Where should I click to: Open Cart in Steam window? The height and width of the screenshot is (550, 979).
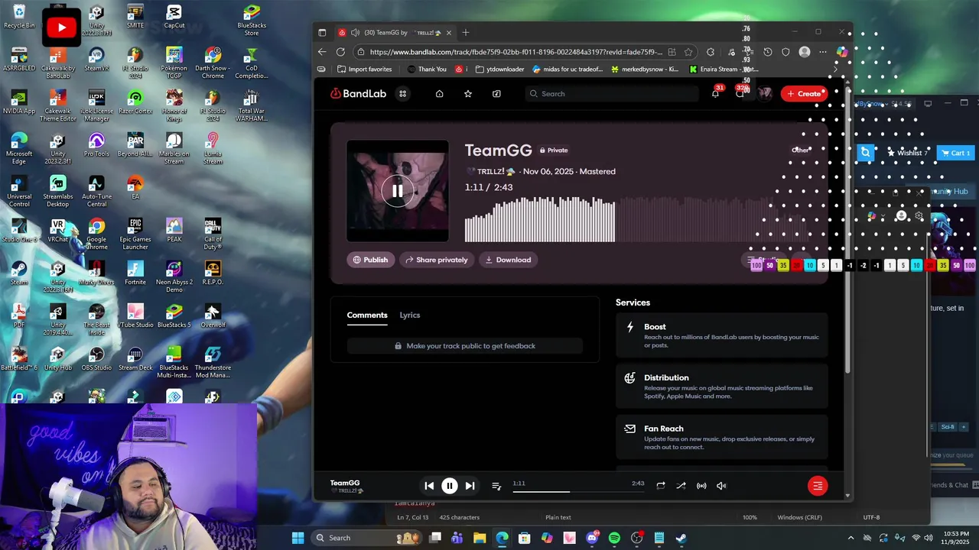[955, 153]
